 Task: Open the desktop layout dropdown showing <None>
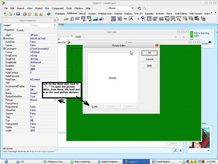pos(132,8)
